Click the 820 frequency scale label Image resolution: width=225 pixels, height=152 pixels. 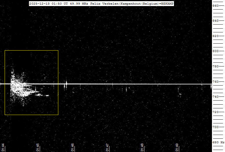click(216, 36)
